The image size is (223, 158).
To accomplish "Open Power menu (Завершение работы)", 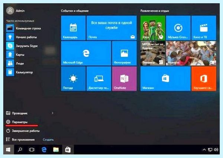I will click(x=23, y=131).
